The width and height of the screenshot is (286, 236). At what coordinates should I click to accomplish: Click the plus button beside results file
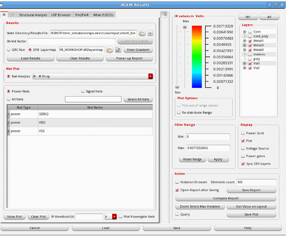click(x=150, y=33)
